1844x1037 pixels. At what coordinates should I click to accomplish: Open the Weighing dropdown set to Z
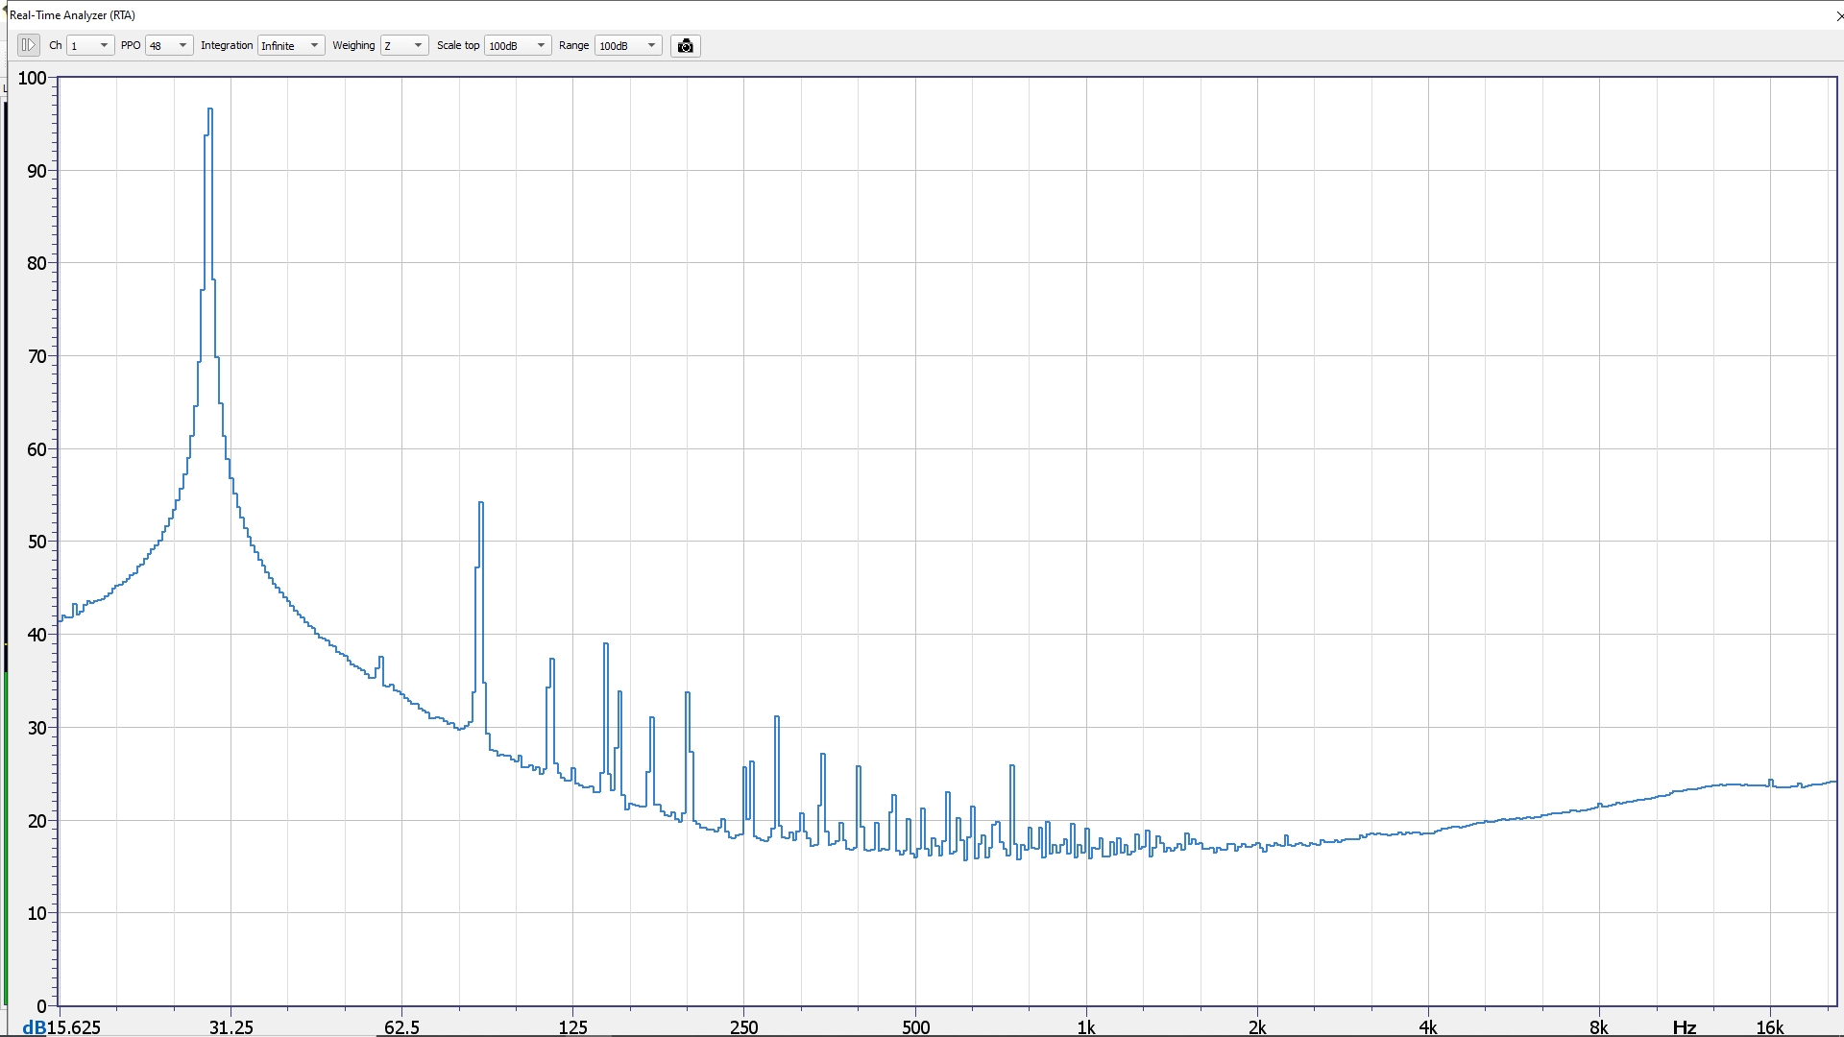(404, 46)
